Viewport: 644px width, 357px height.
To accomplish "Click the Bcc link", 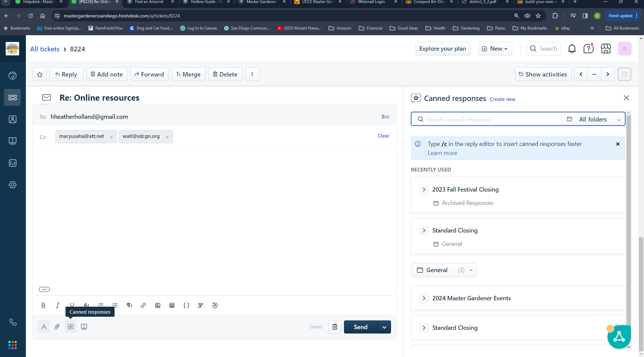I will pyautogui.click(x=385, y=117).
